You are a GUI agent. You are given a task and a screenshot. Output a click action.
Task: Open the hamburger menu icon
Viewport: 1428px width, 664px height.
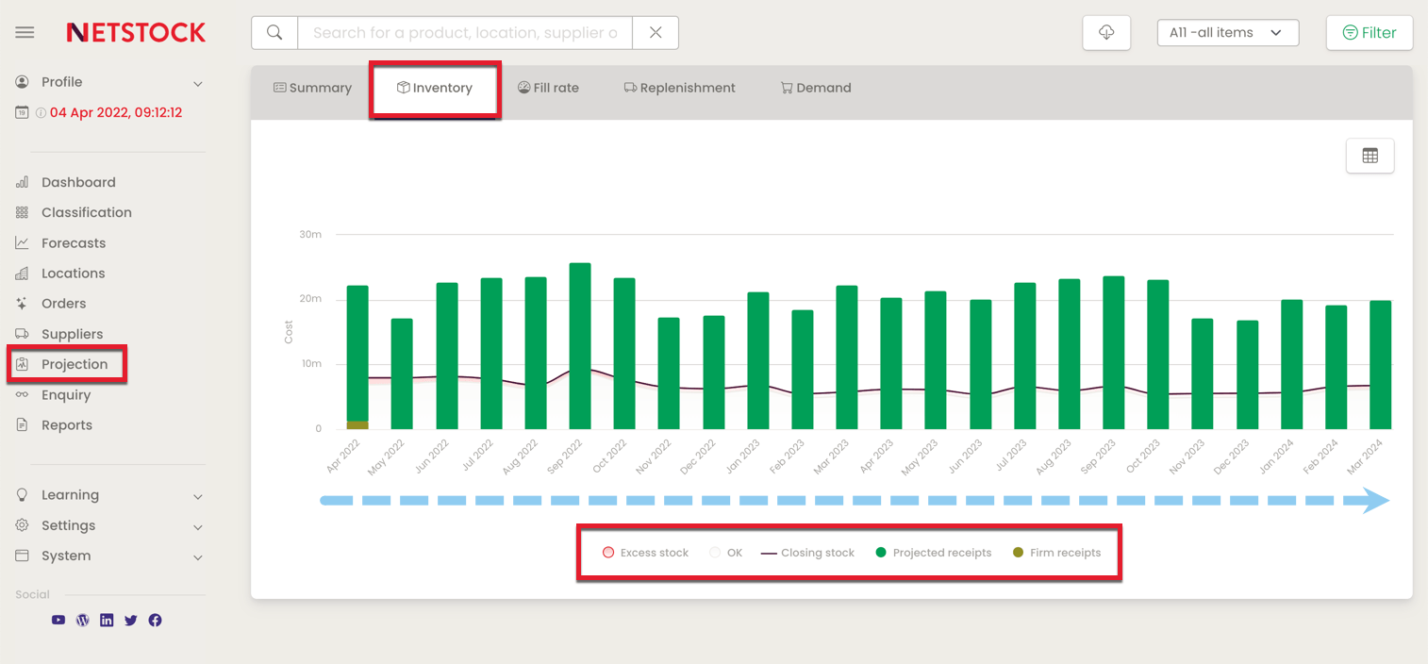point(25,32)
